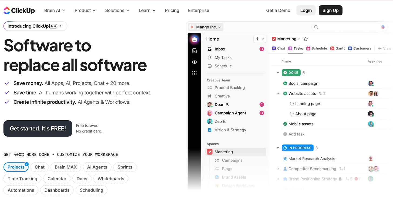Click the Inbox unread count badge
393x206 pixels.
[262, 49]
